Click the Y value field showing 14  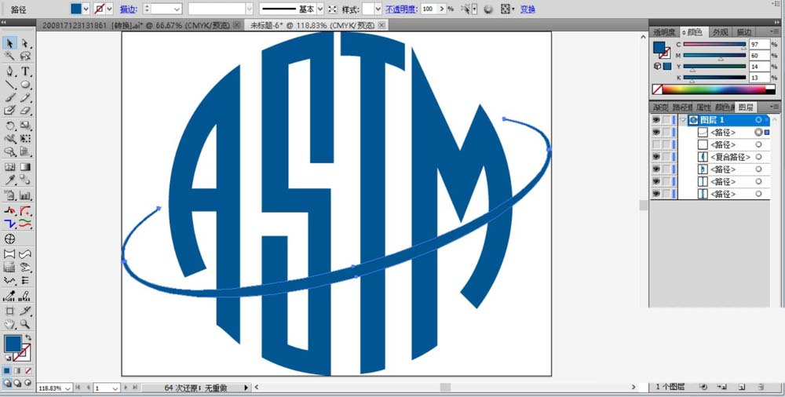point(759,67)
